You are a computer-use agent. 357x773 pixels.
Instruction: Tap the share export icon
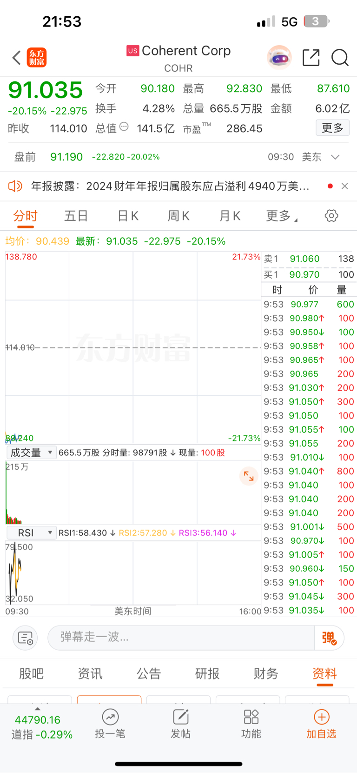click(311, 58)
